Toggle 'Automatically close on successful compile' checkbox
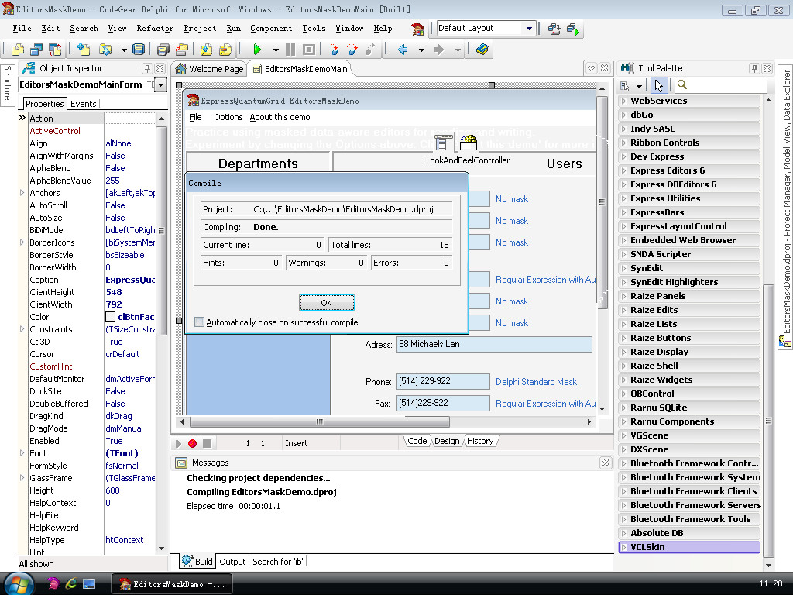This screenshot has height=595, width=793. click(x=199, y=322)
